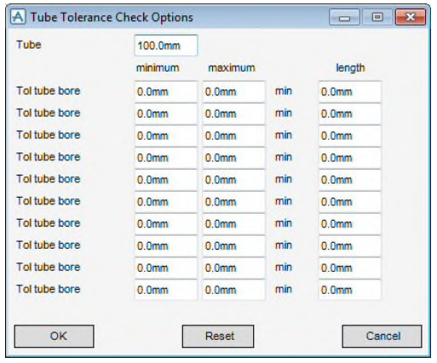Click last row min length field
This screenshot has width=437, height=363.
coord(349,290)
